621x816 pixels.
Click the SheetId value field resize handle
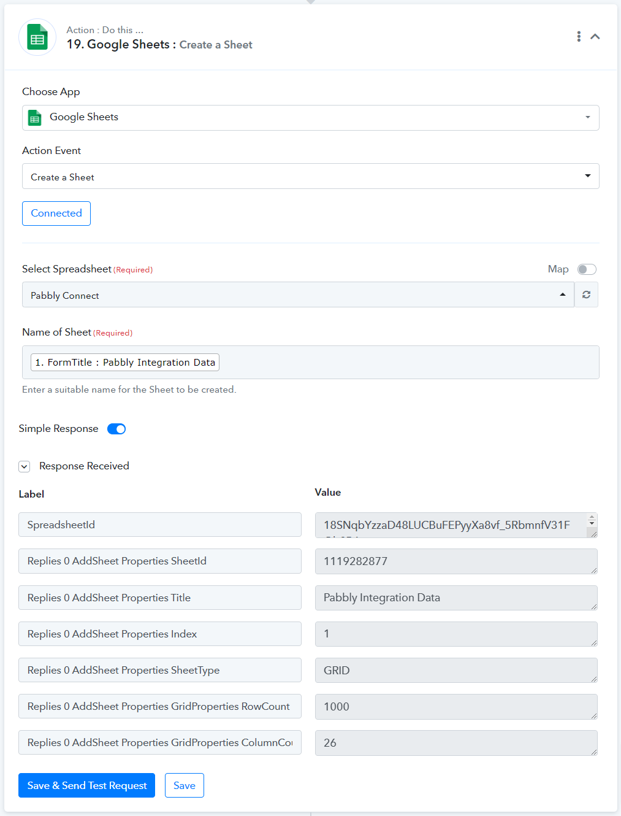coord(593,570)
